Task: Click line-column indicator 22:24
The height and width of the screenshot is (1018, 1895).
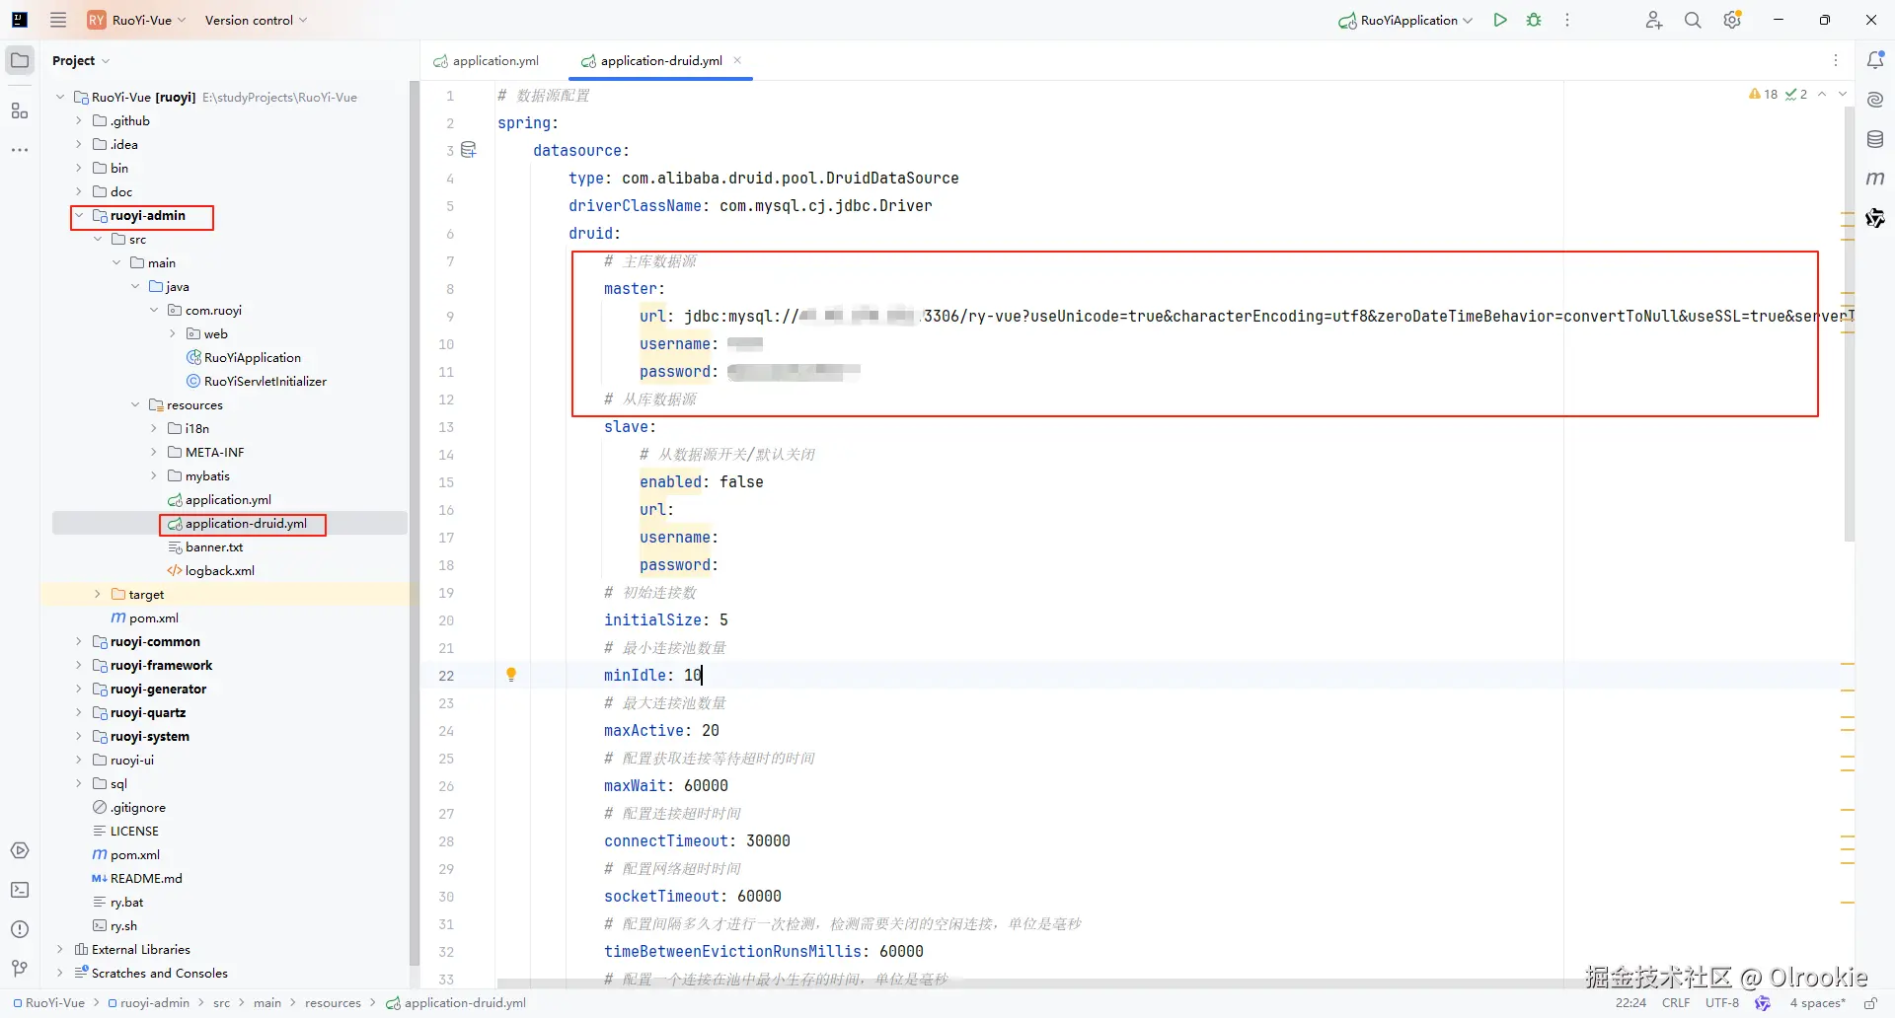Action: click(x=1630, y=1003)
